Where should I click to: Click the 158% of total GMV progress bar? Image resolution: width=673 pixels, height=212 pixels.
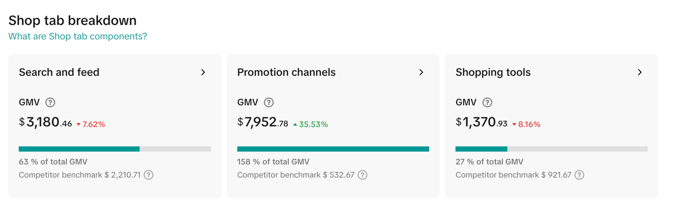(333, 149)
